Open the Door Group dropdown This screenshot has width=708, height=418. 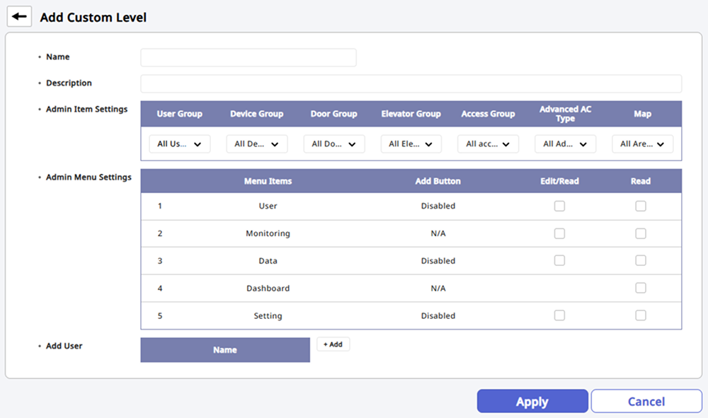pyautogui.click(x=334, y=144)
